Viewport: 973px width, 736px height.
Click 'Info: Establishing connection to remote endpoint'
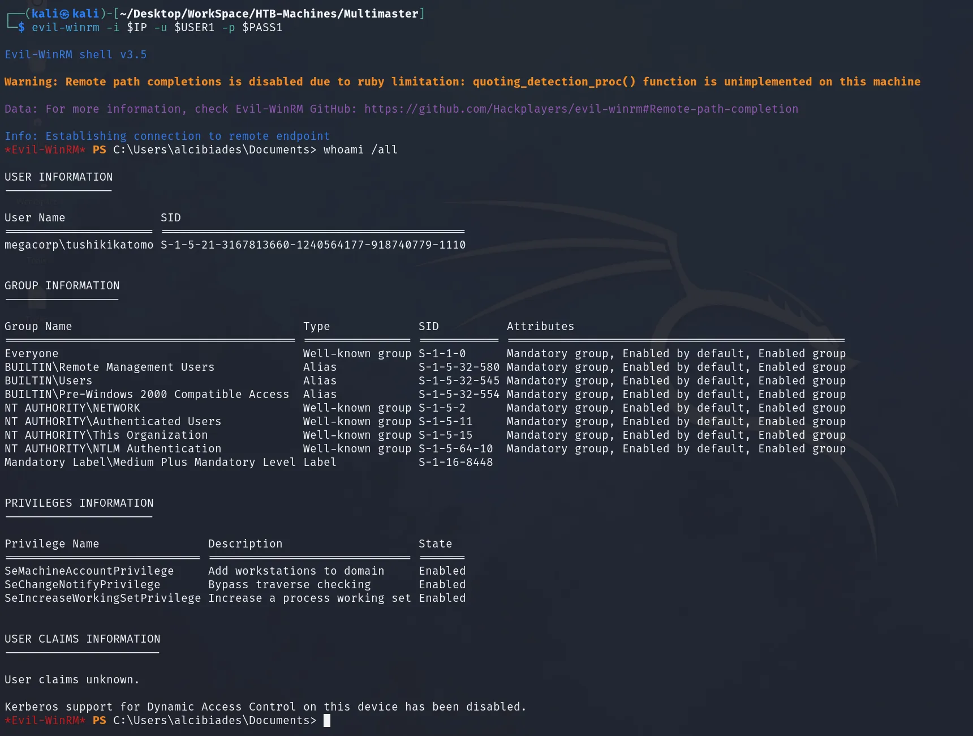pyautogui.click(x=167, y=136)
